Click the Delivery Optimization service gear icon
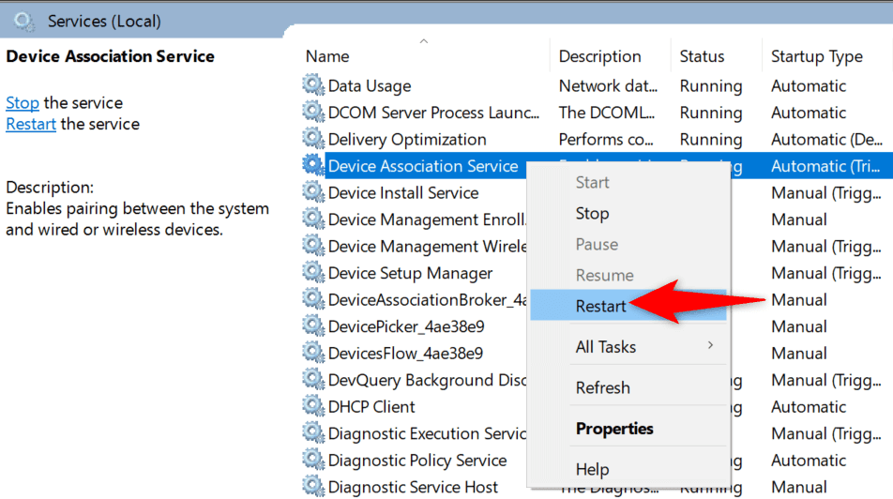893x499 pixels. coord(313,139)
